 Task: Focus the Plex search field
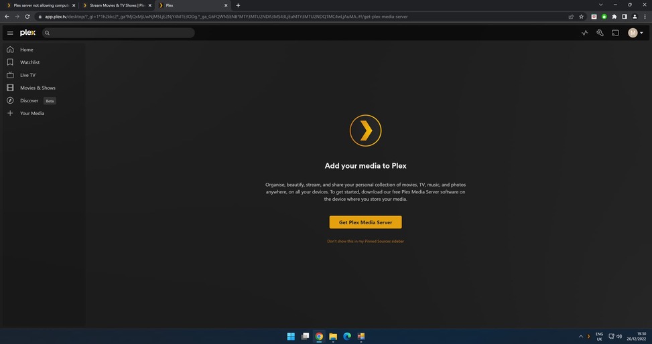point(119,33)
